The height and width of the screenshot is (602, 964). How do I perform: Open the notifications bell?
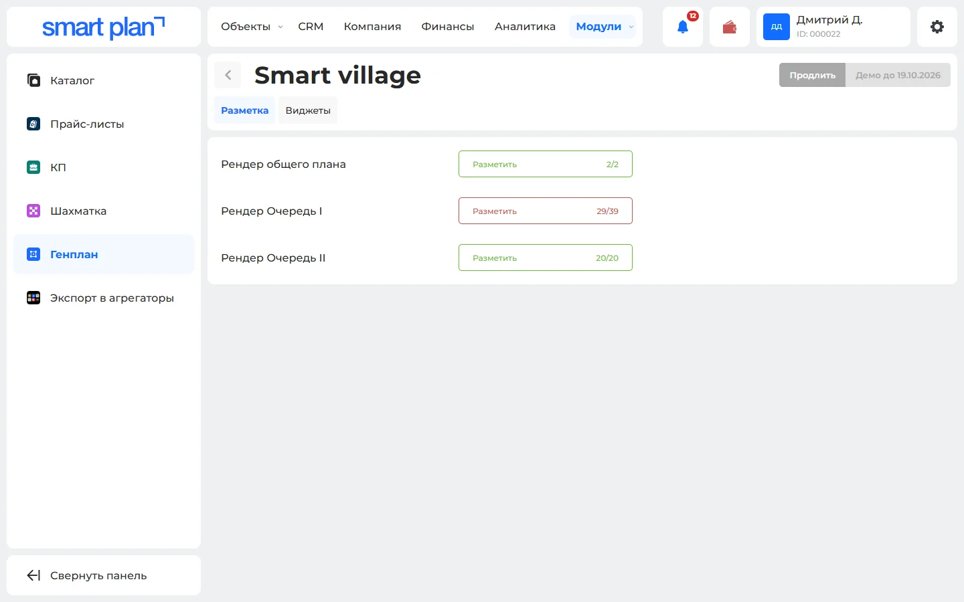(683, 27)
